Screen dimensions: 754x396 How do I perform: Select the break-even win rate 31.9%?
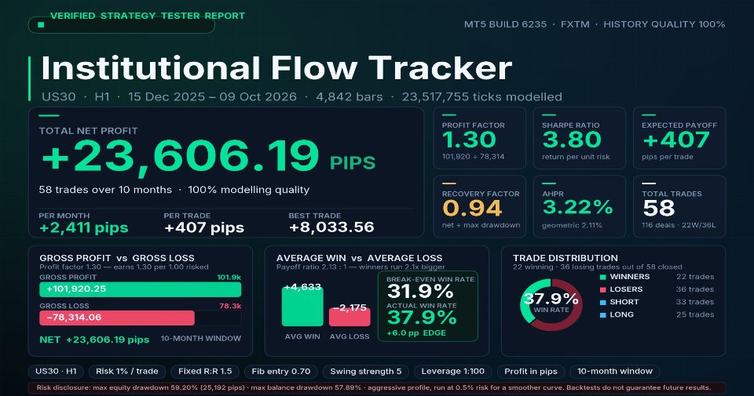pyautogui.click(x=420, y=292)
